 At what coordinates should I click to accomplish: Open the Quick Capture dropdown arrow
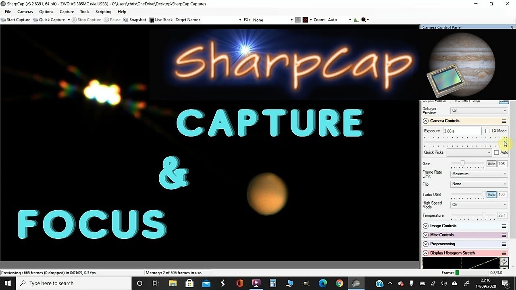(69, 20)
